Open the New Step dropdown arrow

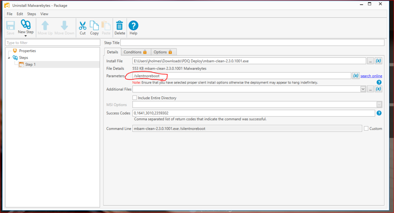[x=26, y=36]
